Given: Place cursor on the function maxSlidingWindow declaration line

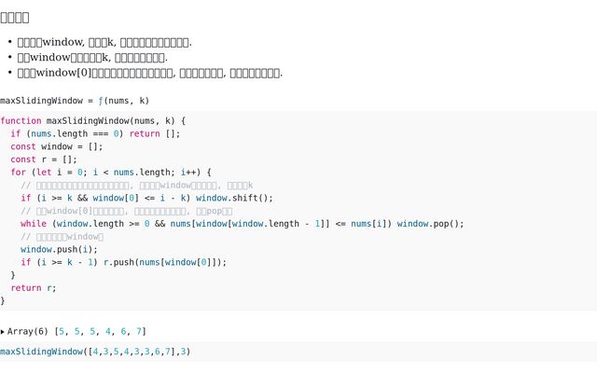Looking at the screenshot, I should (93, 120).
